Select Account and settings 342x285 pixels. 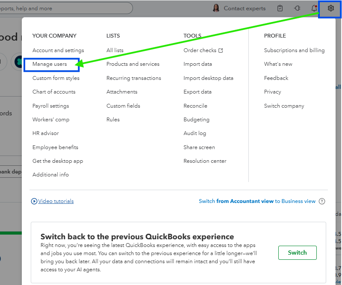58,50
